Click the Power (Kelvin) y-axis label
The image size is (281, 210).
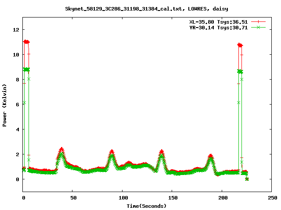click(4, 105)
